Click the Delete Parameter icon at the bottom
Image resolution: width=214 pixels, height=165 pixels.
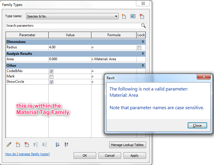27,145
